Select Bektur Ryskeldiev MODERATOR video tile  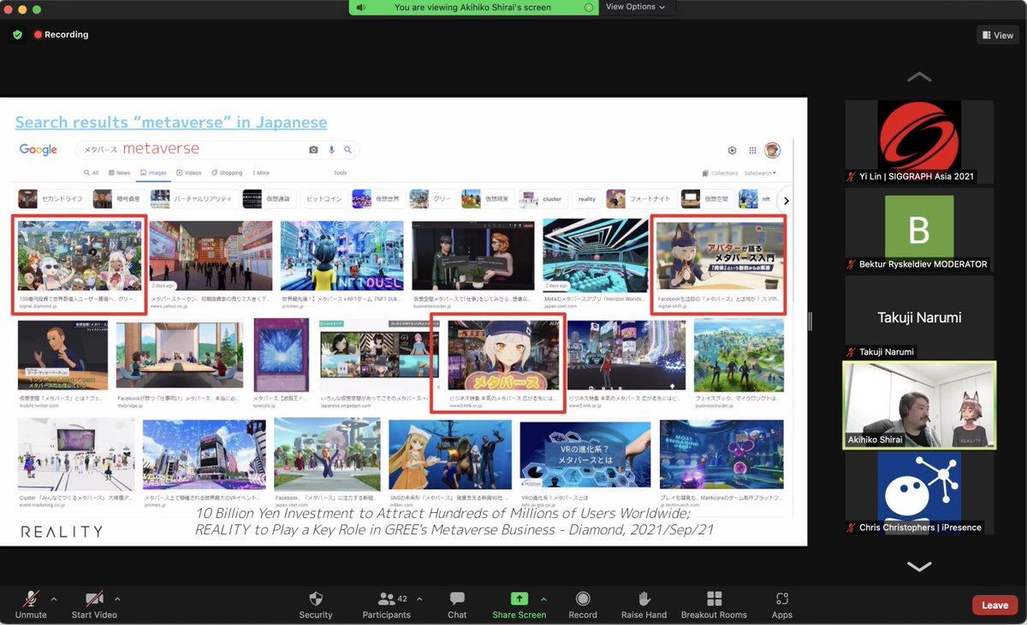tap(919, 229)
